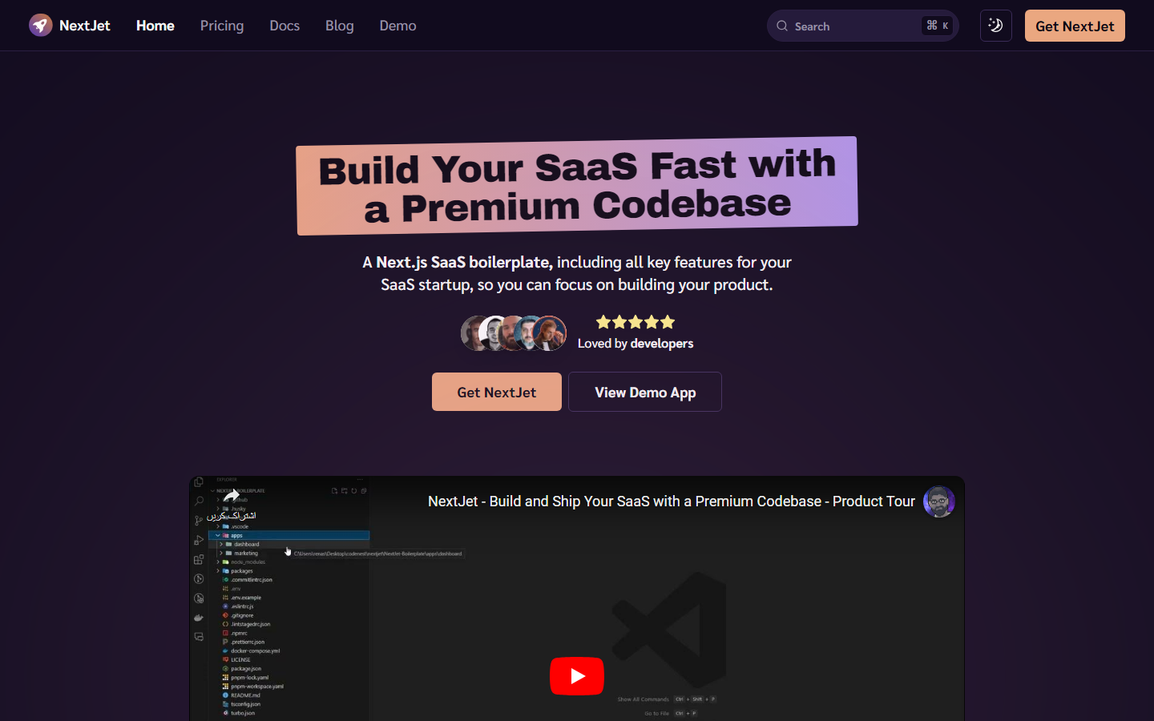
Task: Click the magnifier icon in search bar
Action: pyautogui.click(x=782, y=26)
